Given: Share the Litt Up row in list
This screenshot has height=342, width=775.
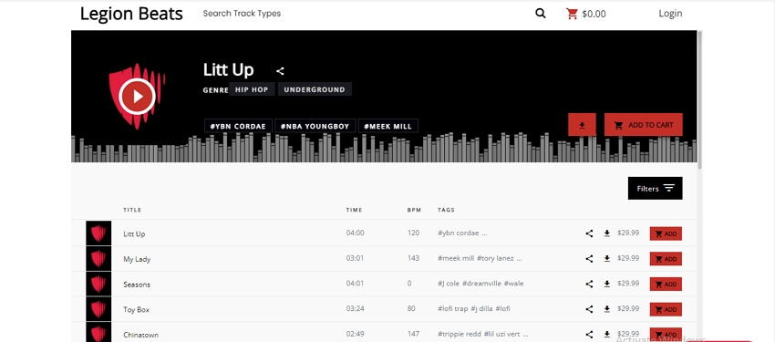Looking at the screenshot, I should [x=589, y=233].
